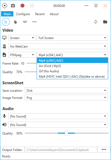Browse for the output folder with the ellipsis button
Image resolution: width=111 pixels, height=160 pixels.
(x=104, y=150)
